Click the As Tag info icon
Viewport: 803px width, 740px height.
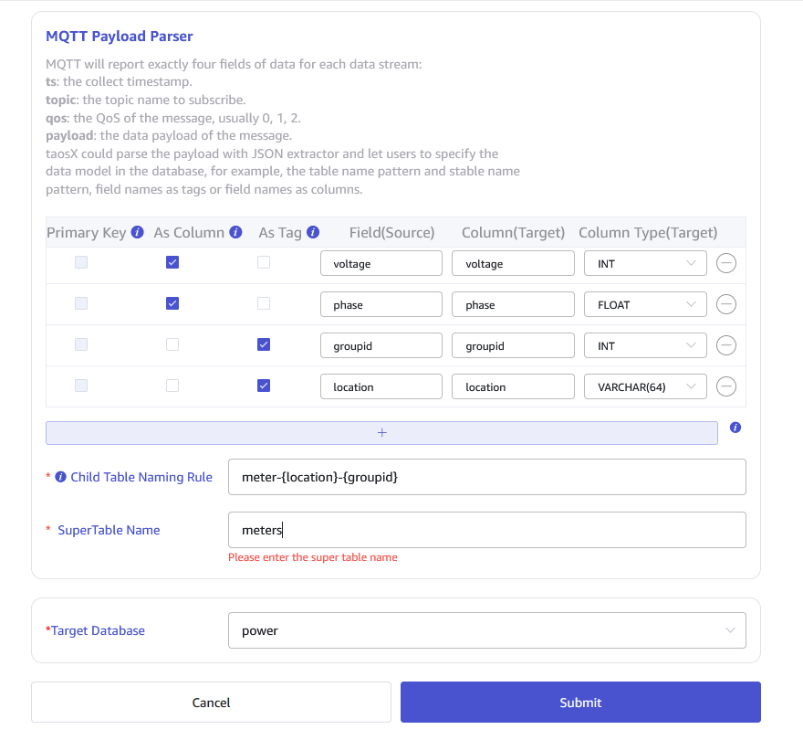coord(313,232)
